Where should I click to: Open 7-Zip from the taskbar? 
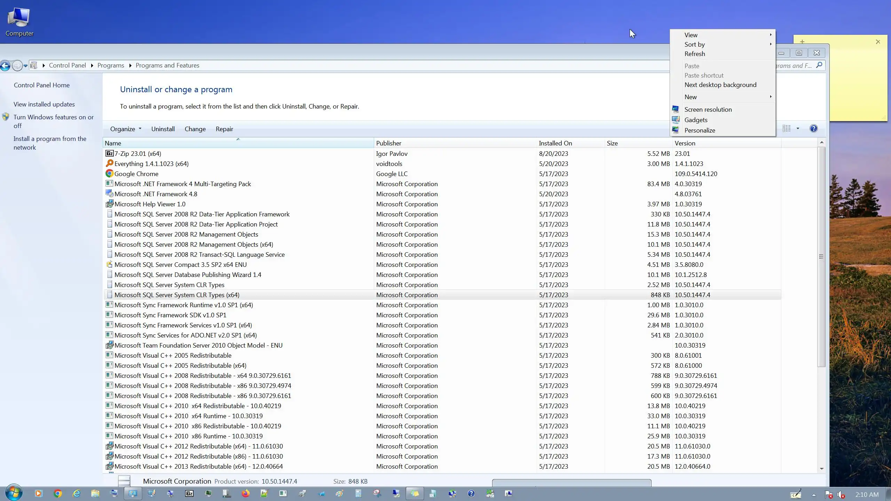click(189, 493)
